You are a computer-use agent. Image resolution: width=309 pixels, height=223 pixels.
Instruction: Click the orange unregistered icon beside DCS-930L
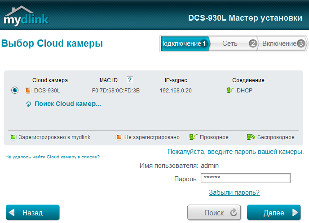coord(28,91)
